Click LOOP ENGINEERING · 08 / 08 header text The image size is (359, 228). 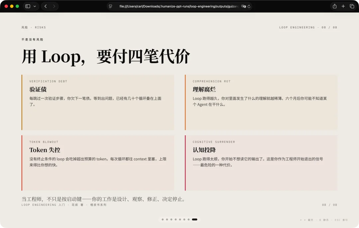tap(308, 27)
